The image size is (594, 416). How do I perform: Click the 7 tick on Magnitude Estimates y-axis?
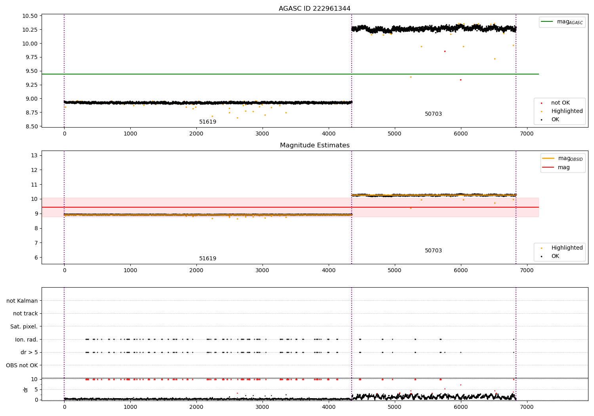36,243
